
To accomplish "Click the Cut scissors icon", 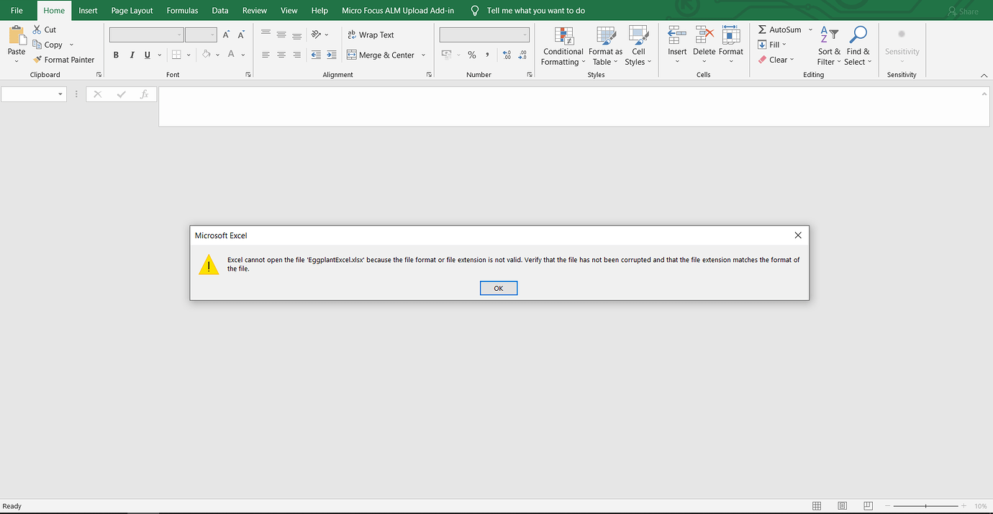I will tap(37, 30).
